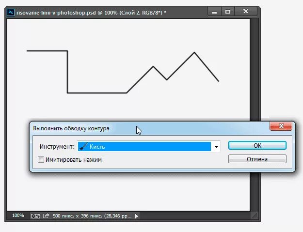303x232 pixels.
Task: Click the brush icon beside Кисть
Action: [83, 146]
